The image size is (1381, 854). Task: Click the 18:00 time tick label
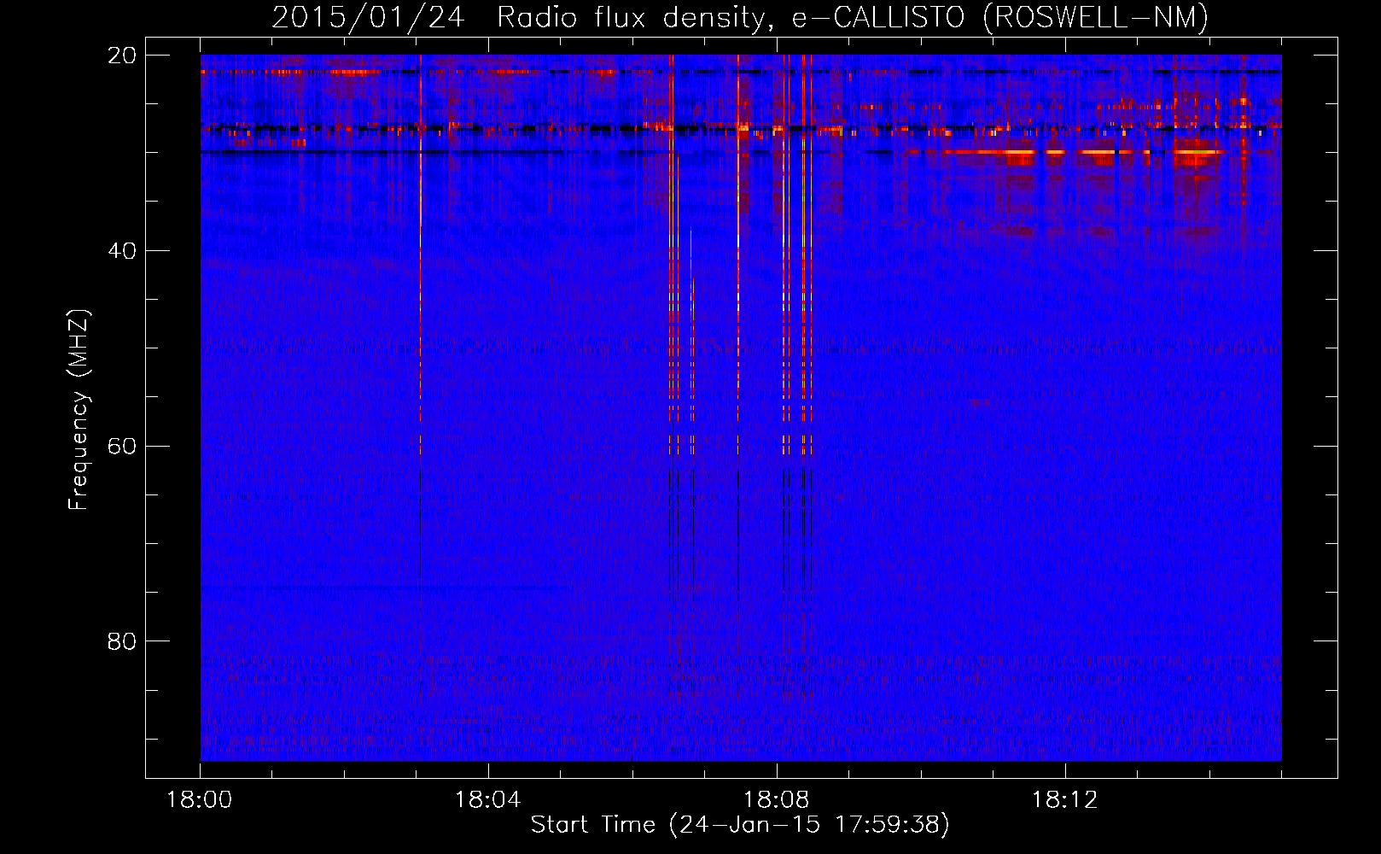point(200,800)
